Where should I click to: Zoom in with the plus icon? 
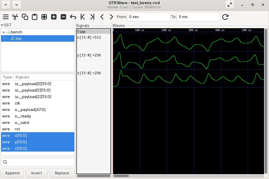click(54, 17)
